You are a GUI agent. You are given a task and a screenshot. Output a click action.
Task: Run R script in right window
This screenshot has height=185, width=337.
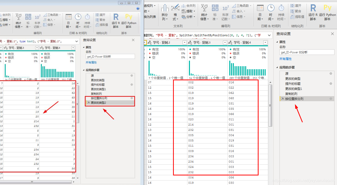pyautogui.click(x=313, y=13)
